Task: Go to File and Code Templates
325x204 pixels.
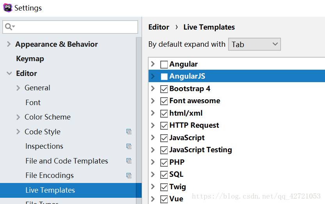Action: click(67, 161)
